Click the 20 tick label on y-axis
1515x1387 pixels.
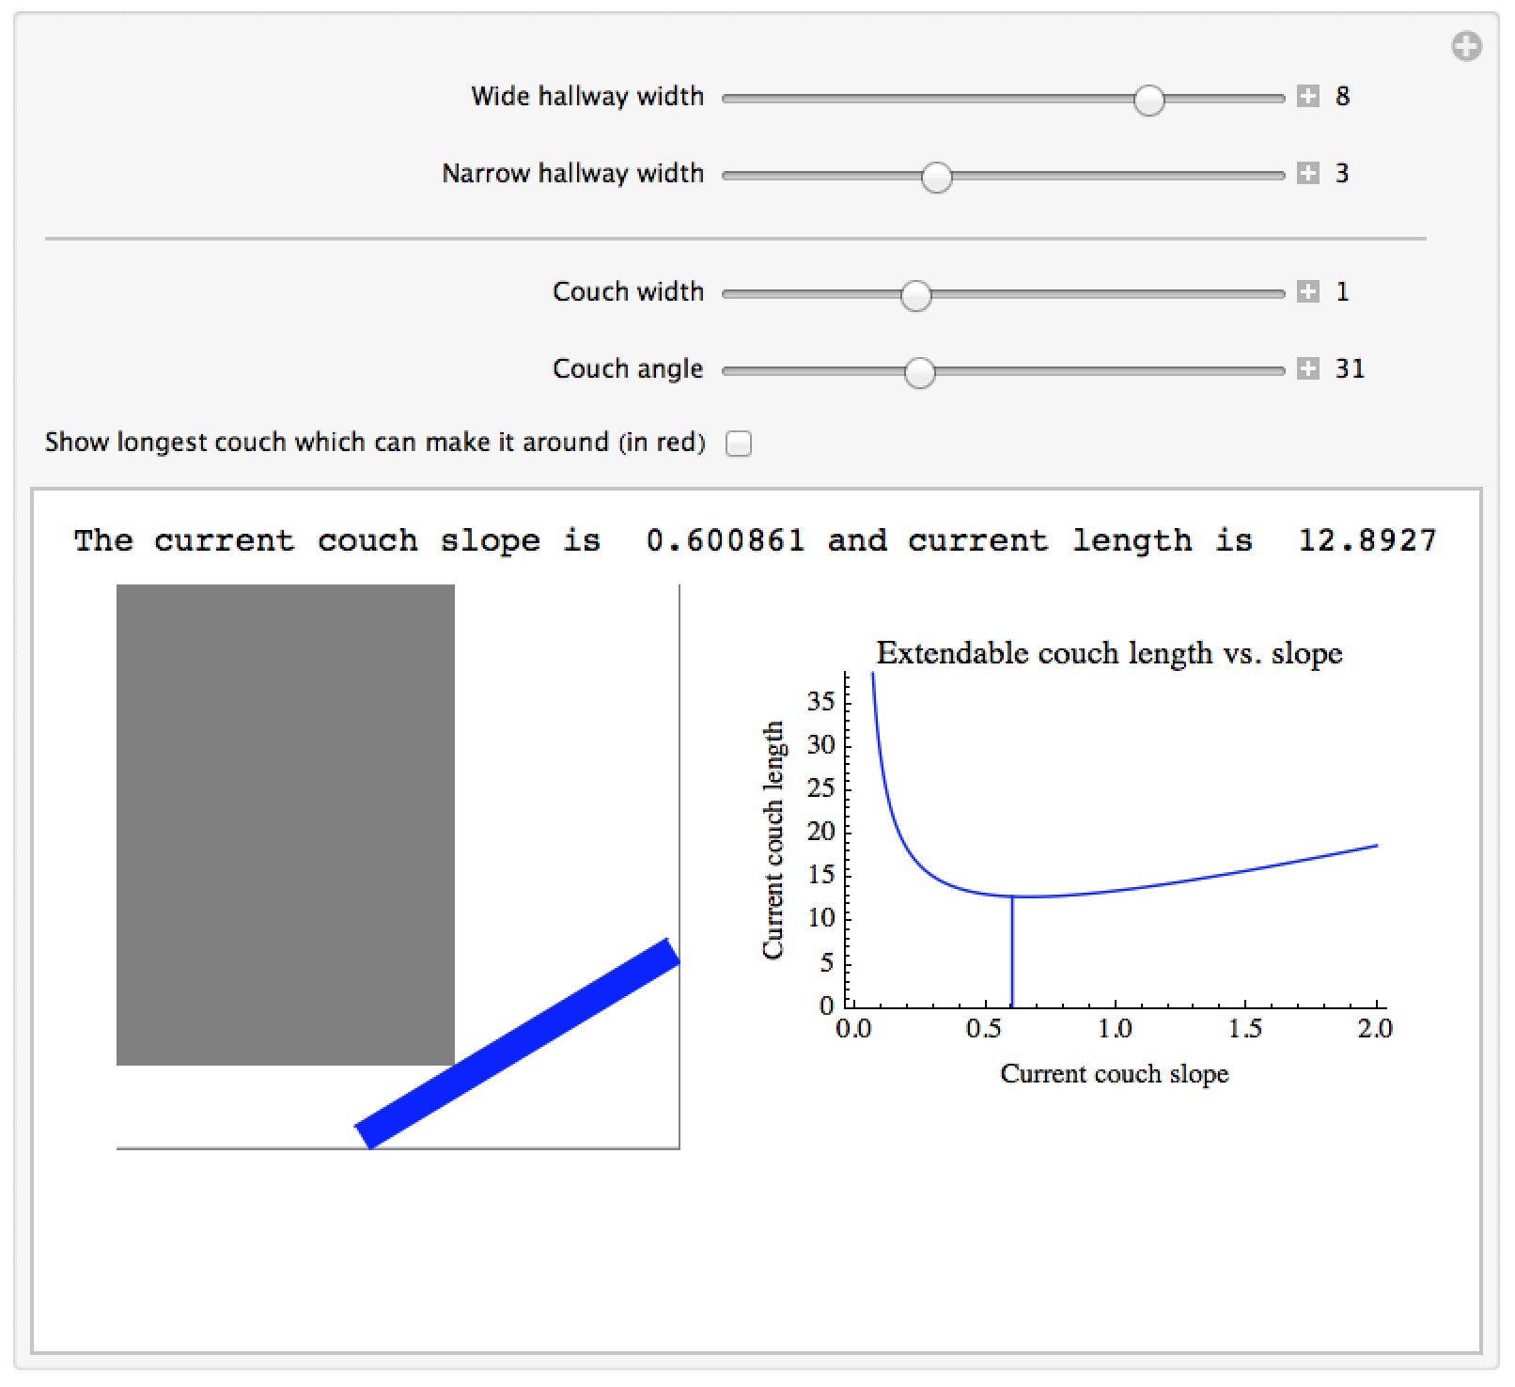pos(820,831)
